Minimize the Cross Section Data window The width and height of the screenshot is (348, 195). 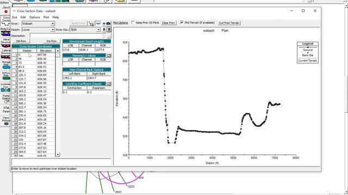291,11
